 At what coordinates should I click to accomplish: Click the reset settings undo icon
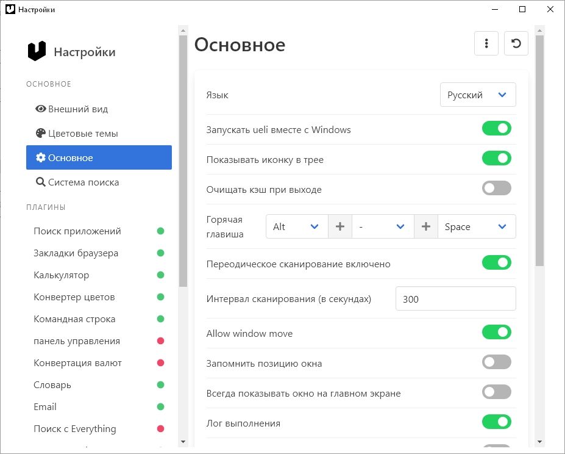pyautogui.click(x=516, y=43)
